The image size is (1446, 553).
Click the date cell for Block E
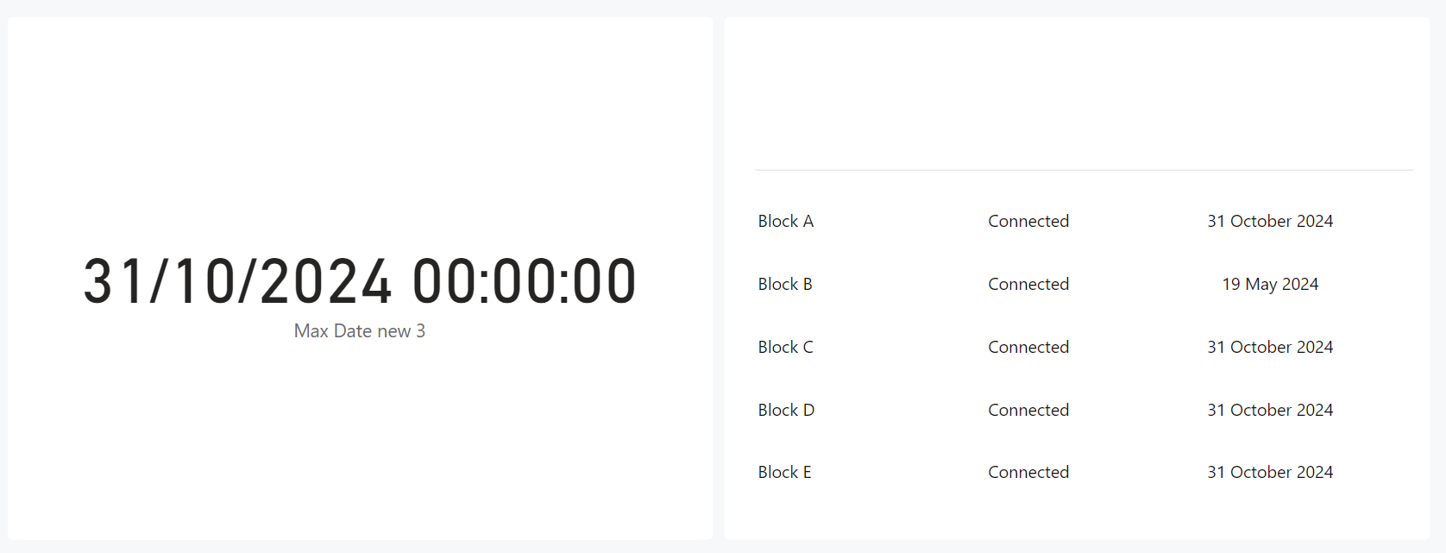point(1270,472)
